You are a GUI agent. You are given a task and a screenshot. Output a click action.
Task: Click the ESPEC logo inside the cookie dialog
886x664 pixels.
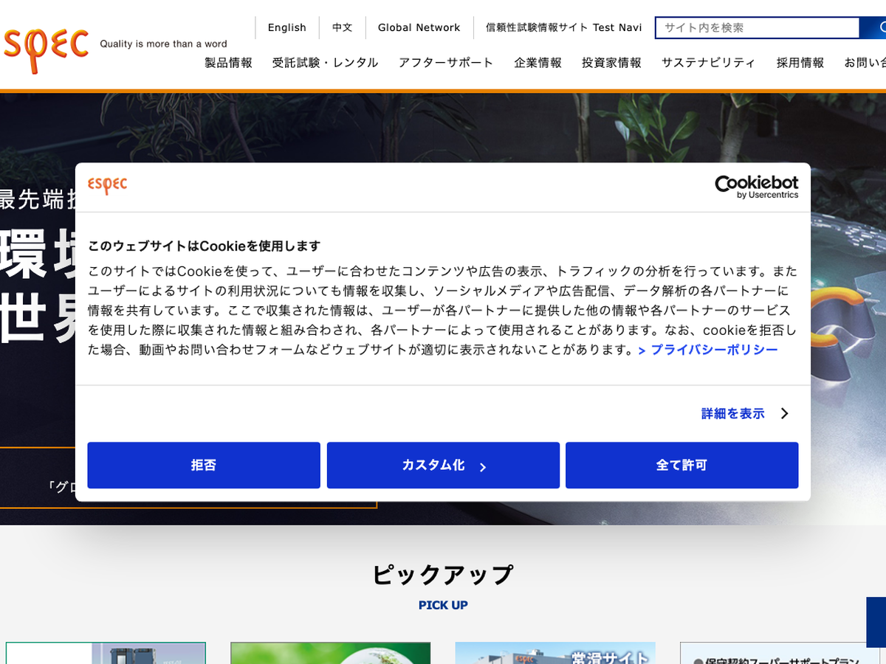[108, 184]
